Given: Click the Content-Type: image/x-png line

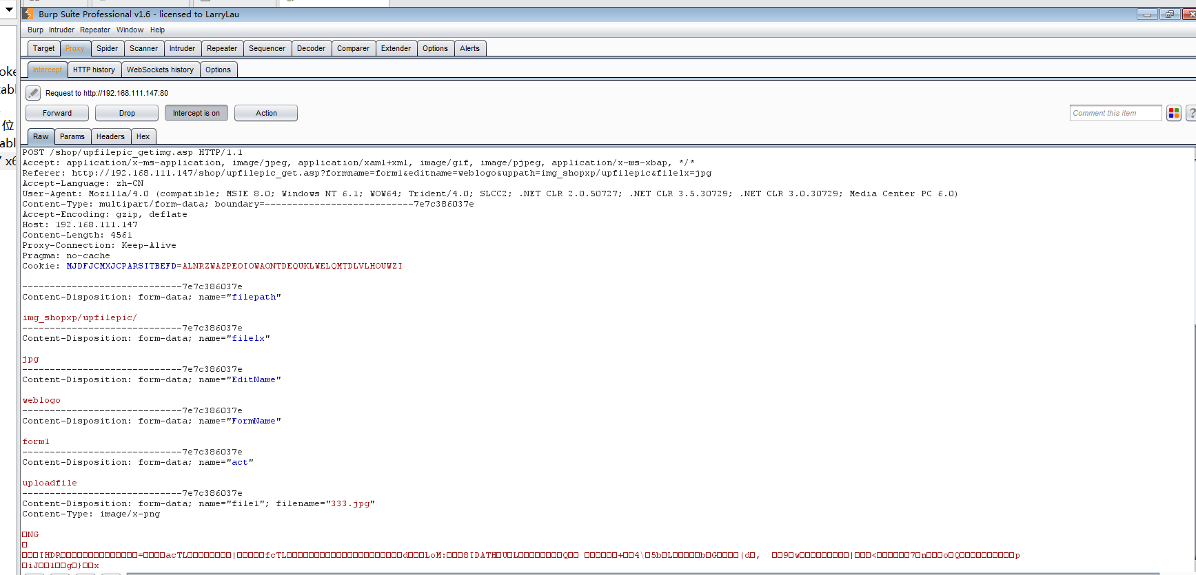Looking at the screenshot, I should pos(91,514).
